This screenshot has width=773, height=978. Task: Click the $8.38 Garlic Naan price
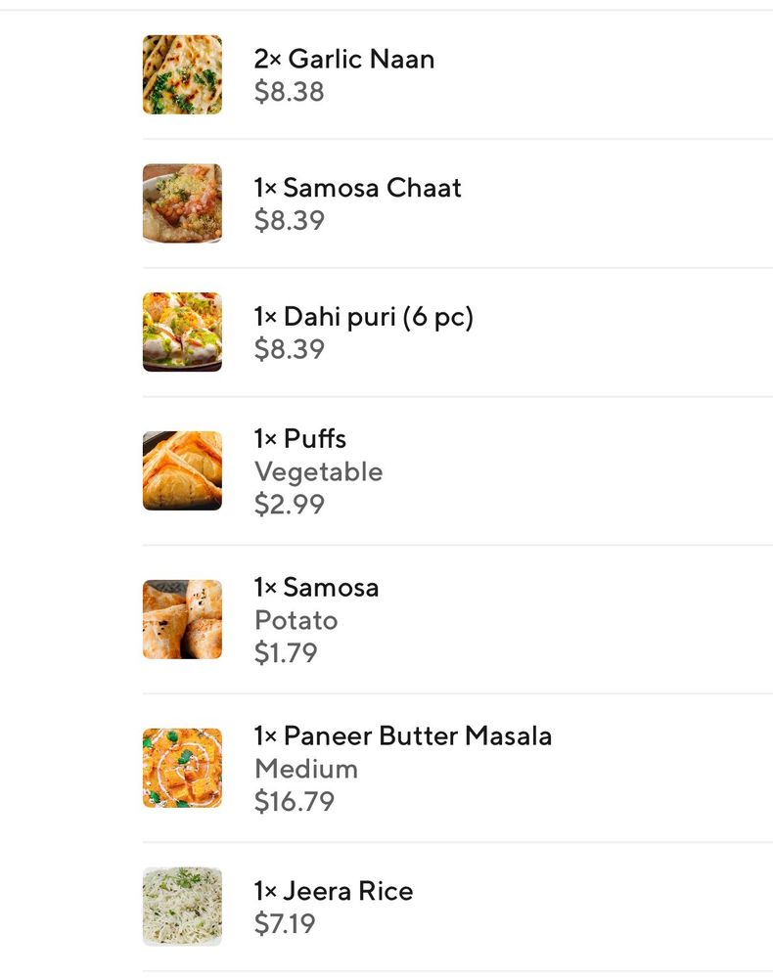click(289, 92)
